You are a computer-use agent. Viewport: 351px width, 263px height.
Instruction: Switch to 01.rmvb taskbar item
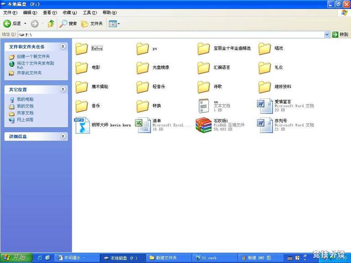tap(215, 258)
